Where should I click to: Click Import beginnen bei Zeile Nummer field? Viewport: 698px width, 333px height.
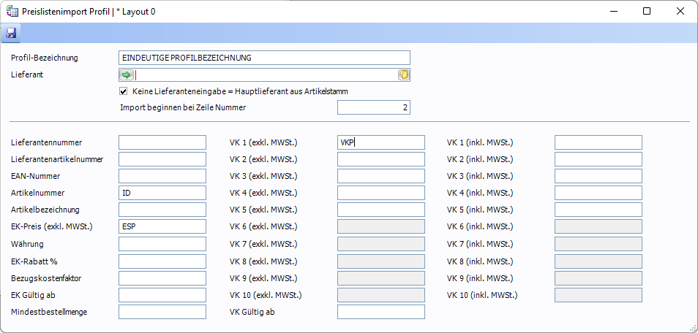click(x=373, y=108)
